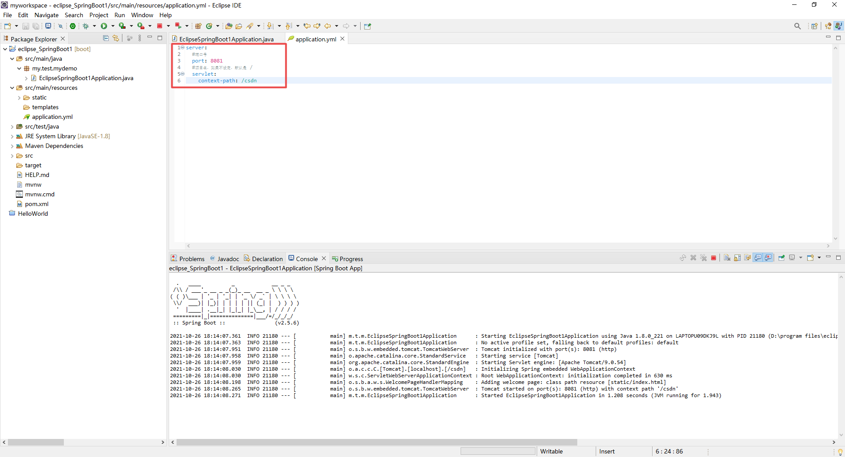Click Package Explorer horizontal scrollbar thumb

(x=36, y=442)
